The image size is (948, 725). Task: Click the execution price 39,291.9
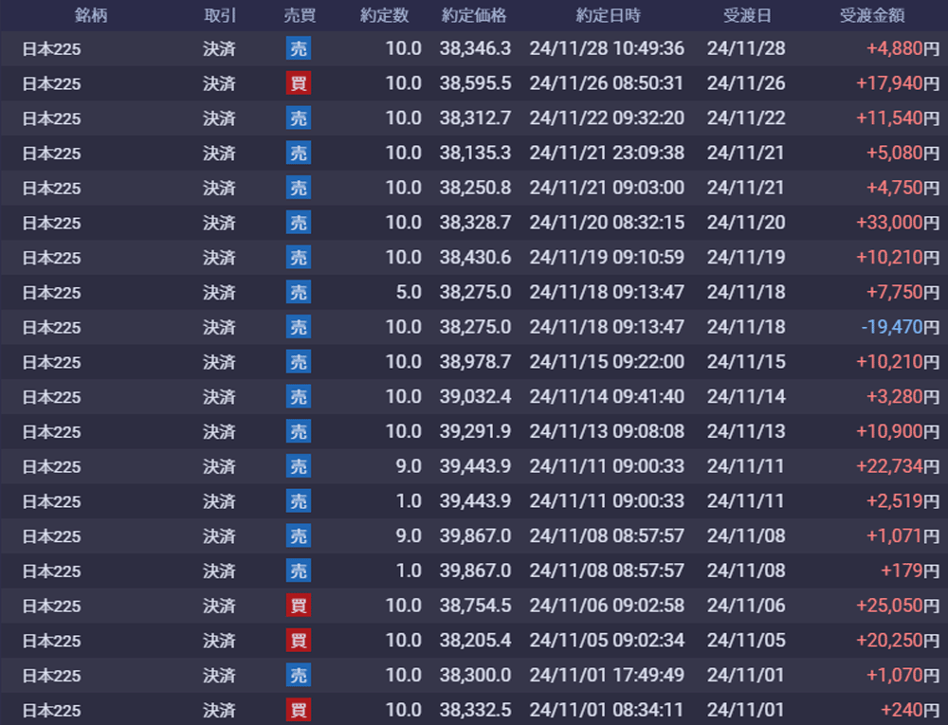click(x=475, y=432)
